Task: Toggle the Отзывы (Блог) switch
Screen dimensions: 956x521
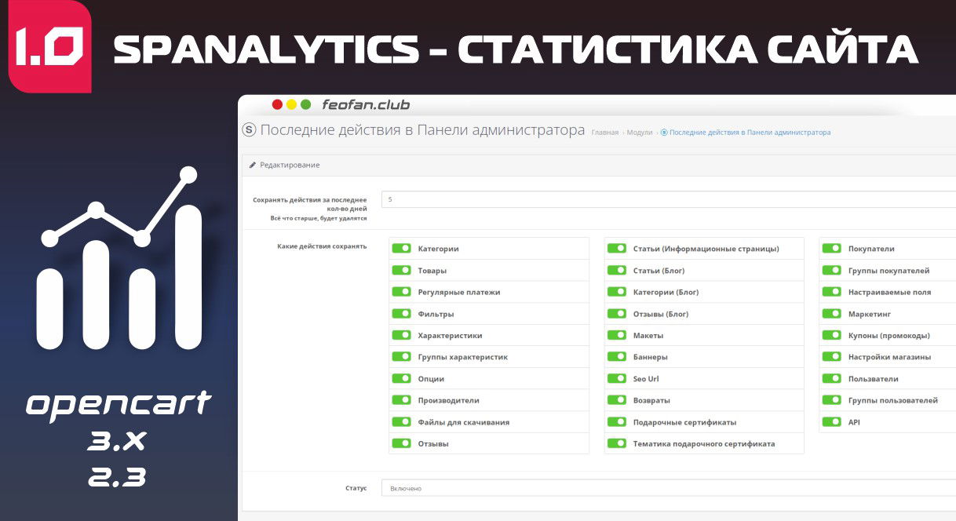Action: pyautogui.click(x=616, y=314)
